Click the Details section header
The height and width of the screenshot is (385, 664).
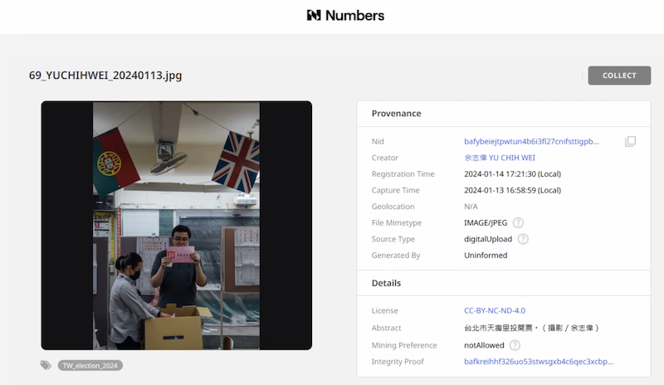pyautogui.click(x=387, y=284)
